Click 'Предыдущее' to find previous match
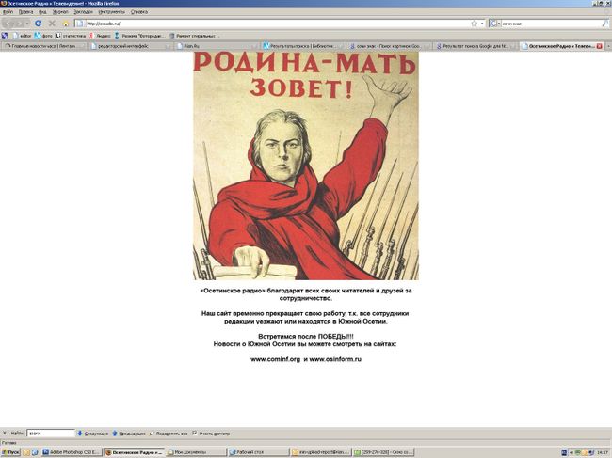The width and height of the screenshot is (612, 458). pos(129,433)
